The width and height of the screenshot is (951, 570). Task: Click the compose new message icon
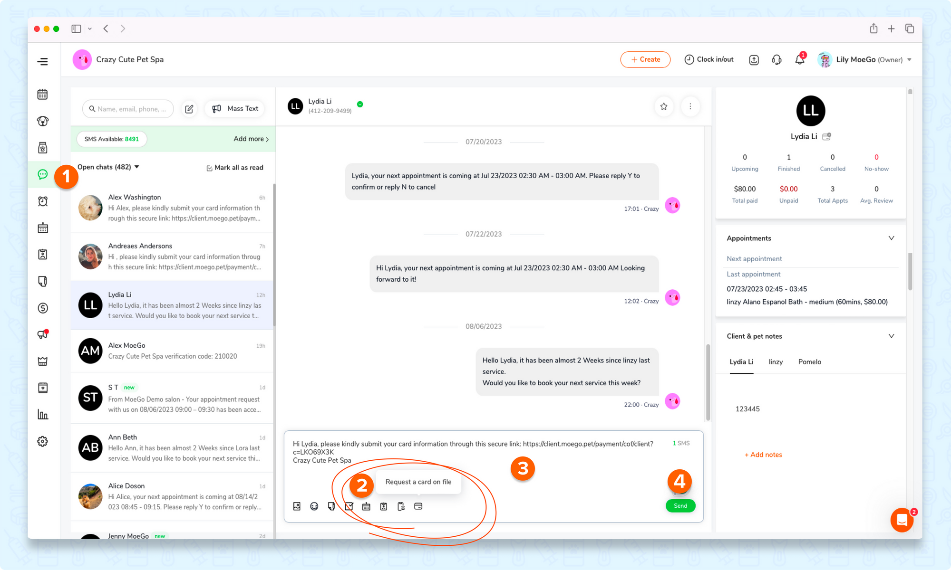tap(189, 109)
